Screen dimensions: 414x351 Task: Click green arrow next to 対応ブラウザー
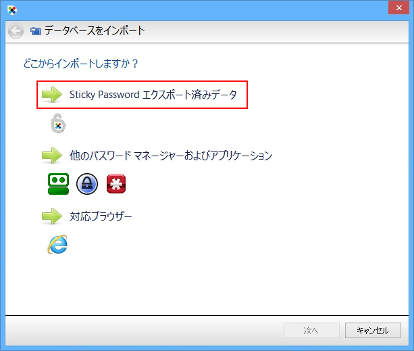point(52,216)
